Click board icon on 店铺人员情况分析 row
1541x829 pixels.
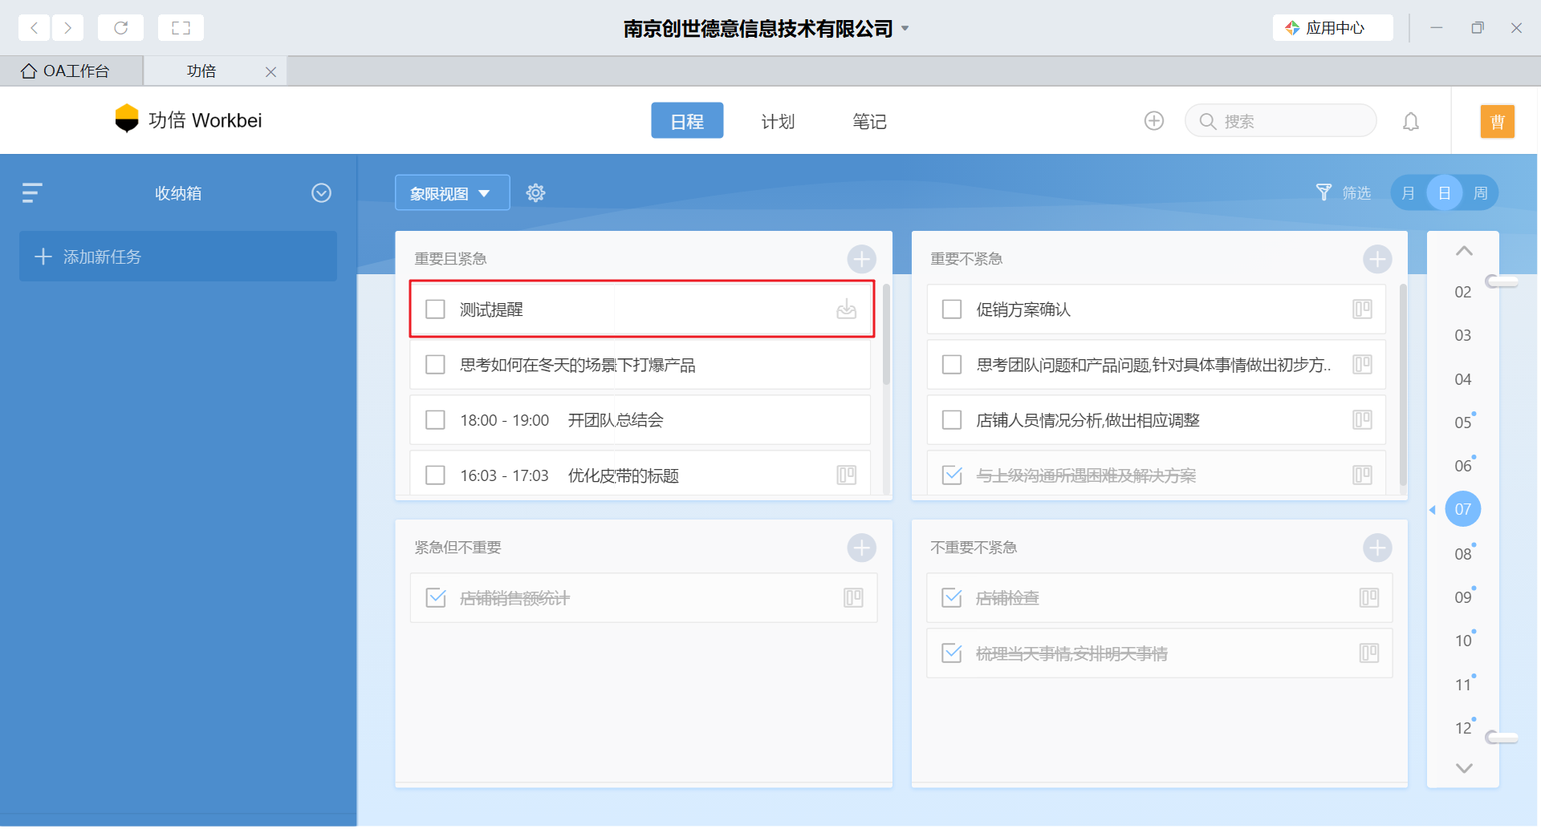tap(1363, 420)
